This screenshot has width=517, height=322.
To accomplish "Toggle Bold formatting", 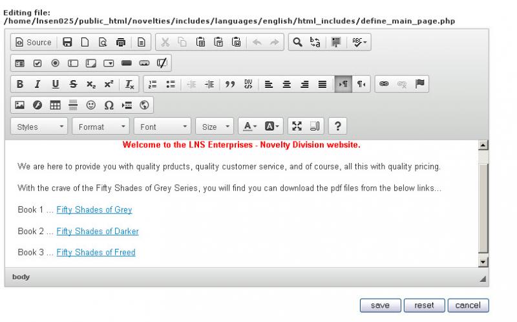I will (20, 84).
